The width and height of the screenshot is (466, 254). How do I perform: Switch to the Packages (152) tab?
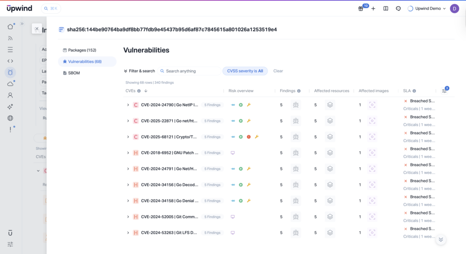coord(79,50)
